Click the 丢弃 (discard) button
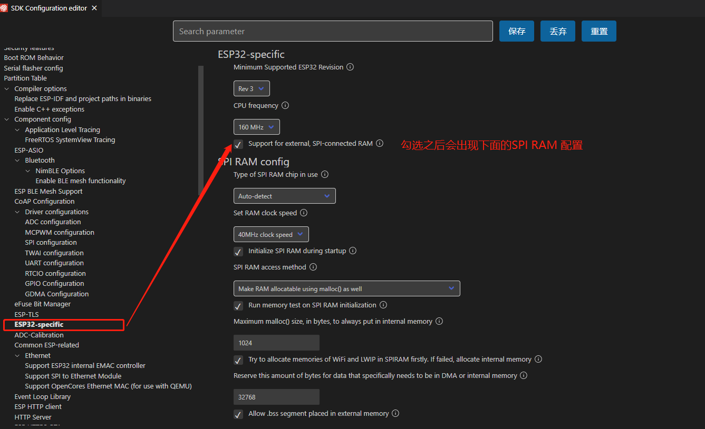 (558, 31)
